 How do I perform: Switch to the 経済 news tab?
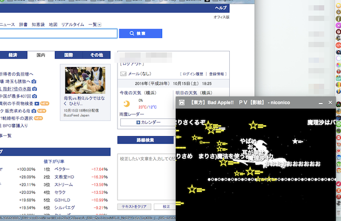[13, 55]
